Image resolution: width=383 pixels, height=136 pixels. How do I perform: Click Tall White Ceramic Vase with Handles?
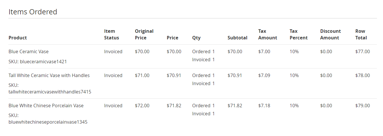(49, 76)
